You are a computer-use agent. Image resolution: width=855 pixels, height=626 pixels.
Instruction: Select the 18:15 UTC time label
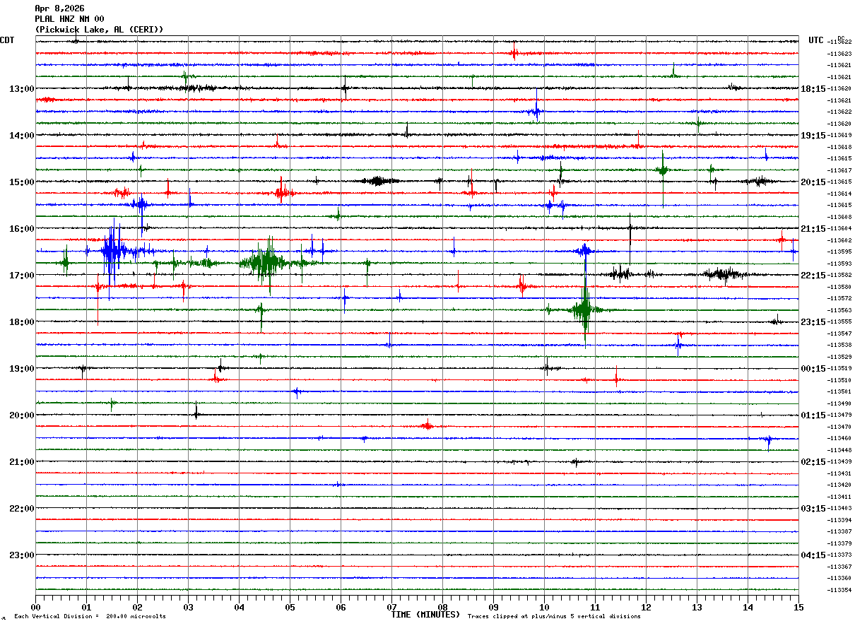tap(813, 88)
